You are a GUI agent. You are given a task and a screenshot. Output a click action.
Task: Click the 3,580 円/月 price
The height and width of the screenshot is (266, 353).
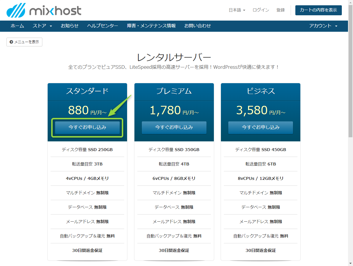(x=261, y=110)
